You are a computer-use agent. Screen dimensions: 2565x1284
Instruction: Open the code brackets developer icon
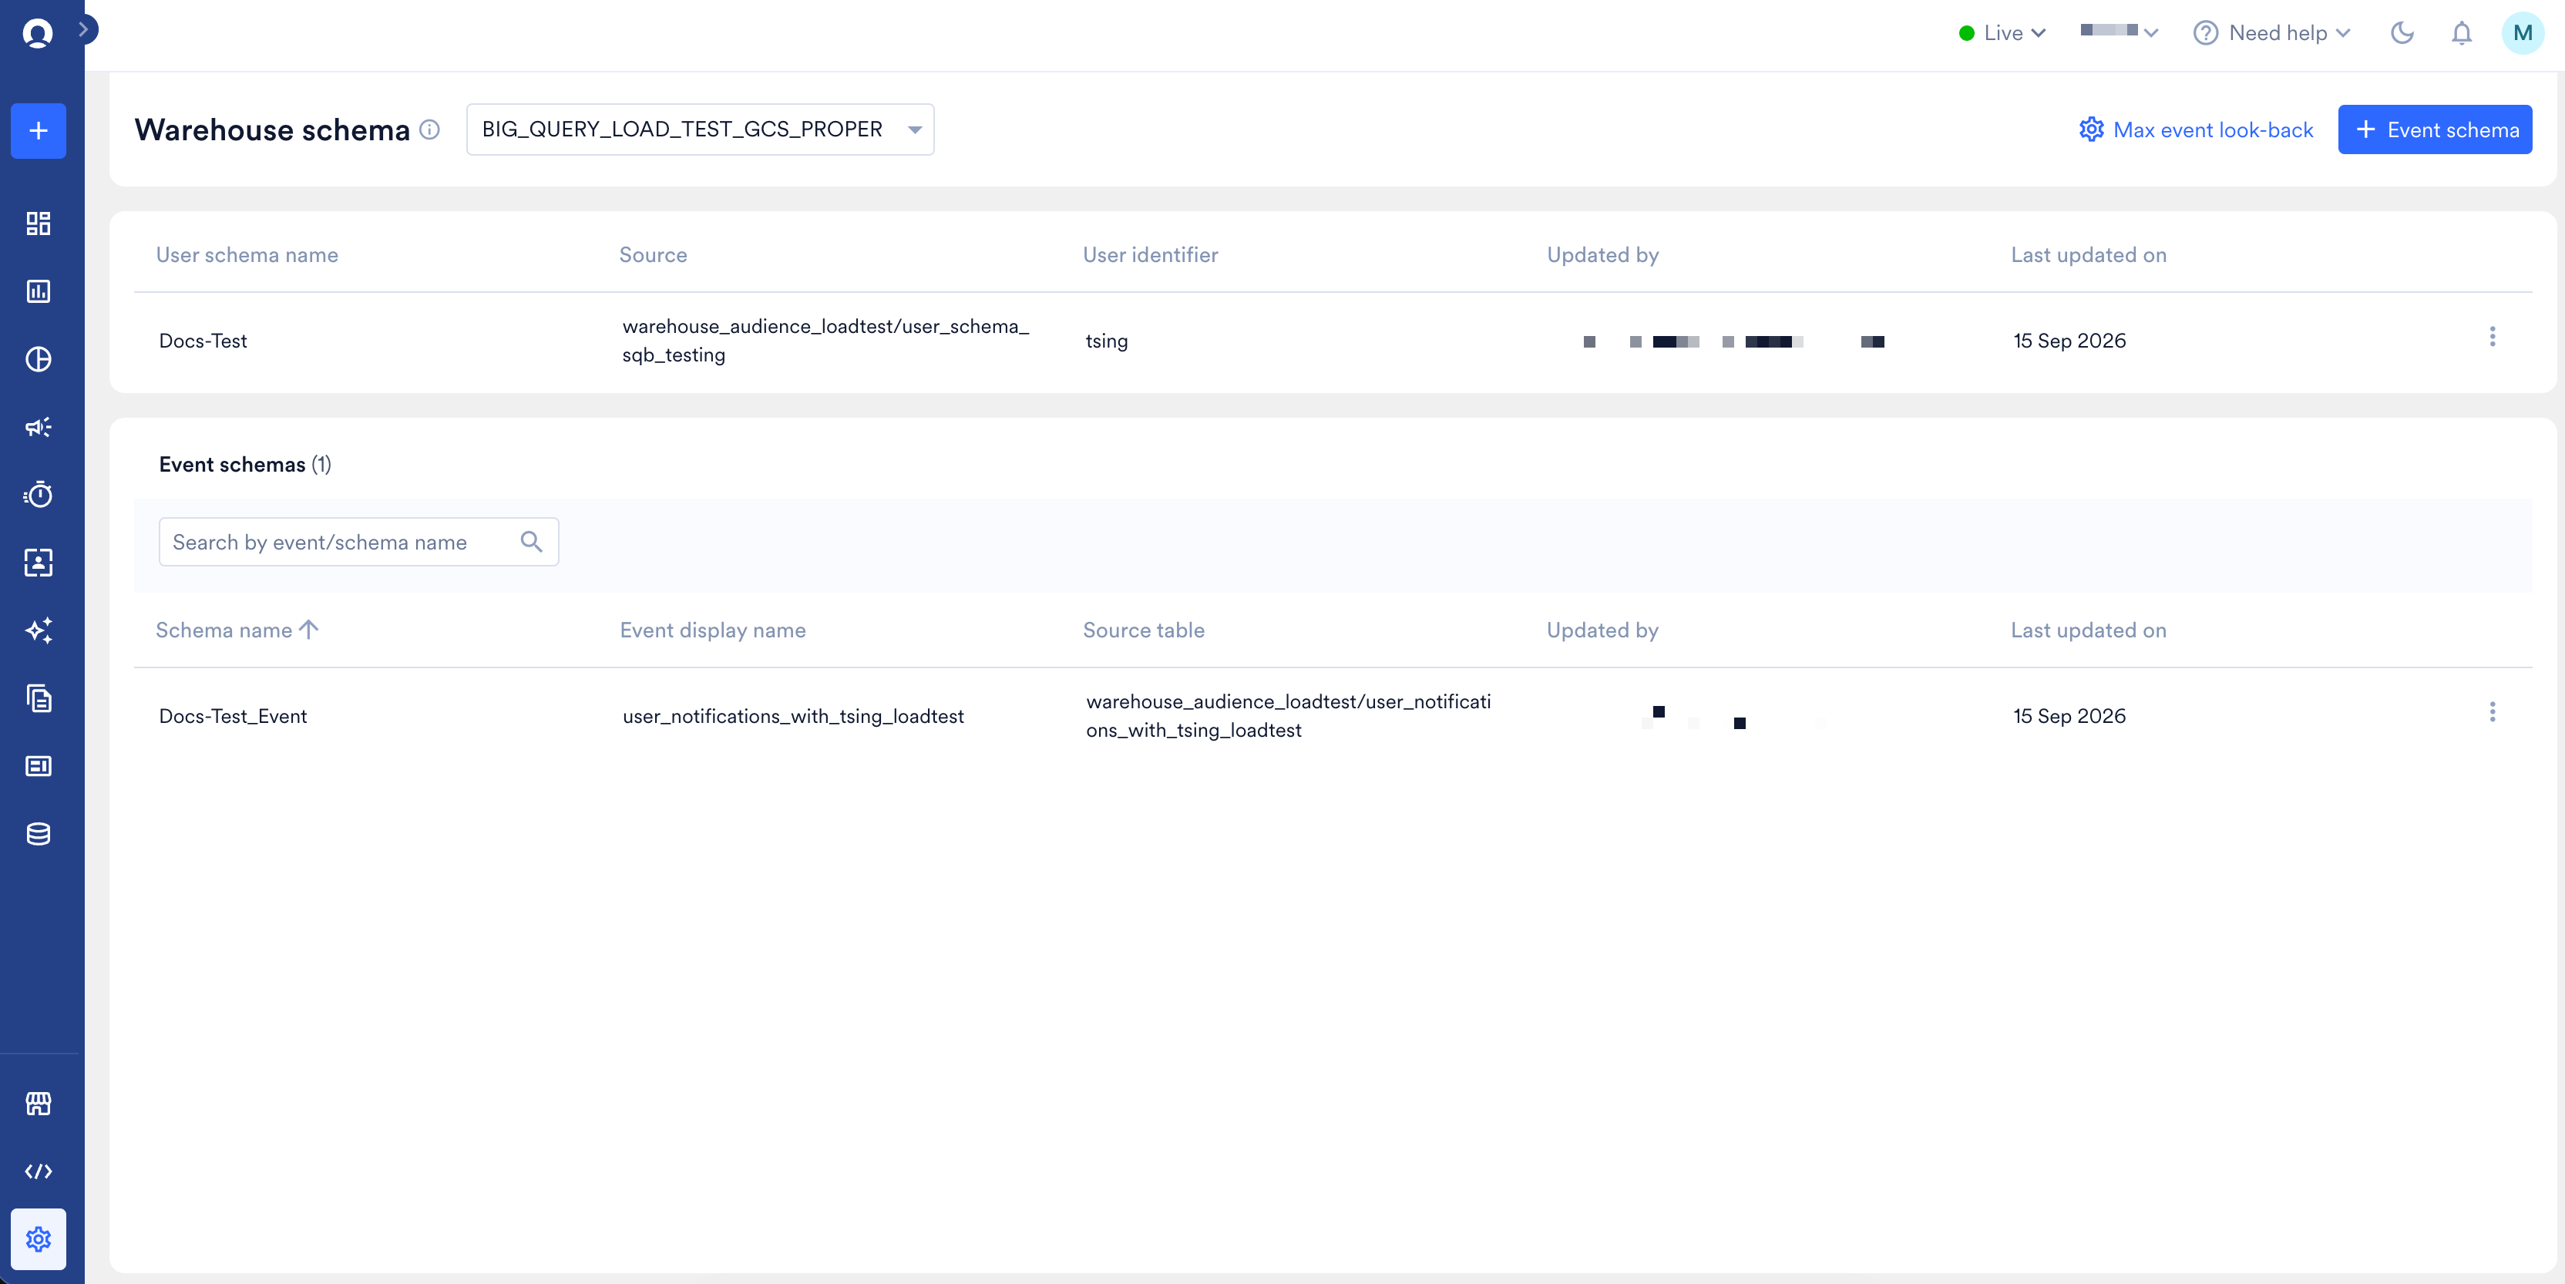[38, 1171]
